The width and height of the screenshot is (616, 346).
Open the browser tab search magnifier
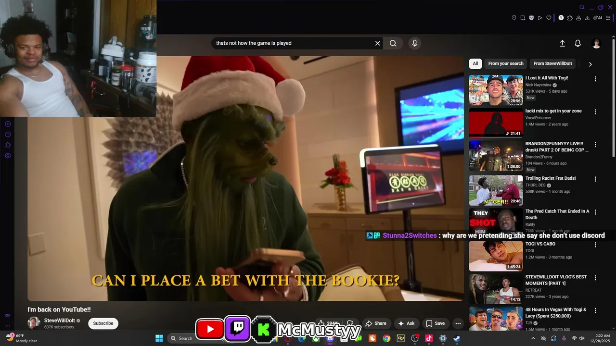coord(582,7)
